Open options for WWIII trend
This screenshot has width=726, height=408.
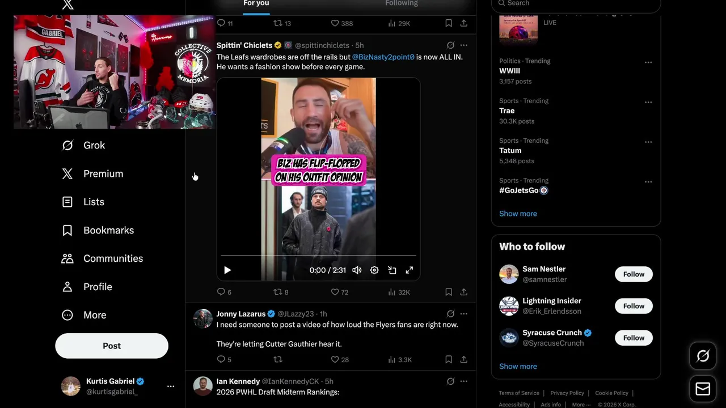(x=648, y=62)
